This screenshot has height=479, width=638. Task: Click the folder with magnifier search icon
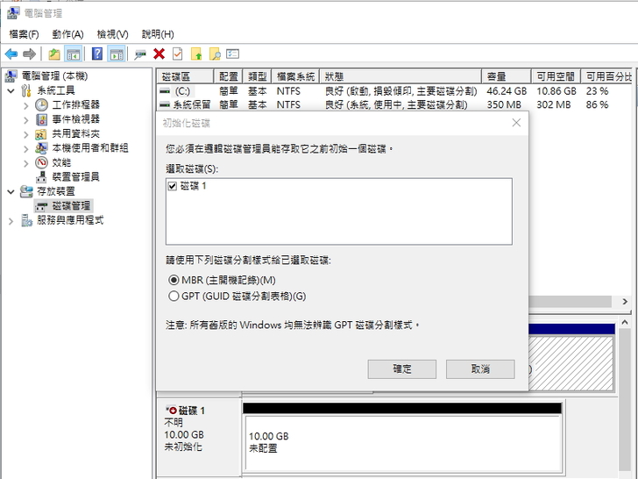tap(215, 54)
